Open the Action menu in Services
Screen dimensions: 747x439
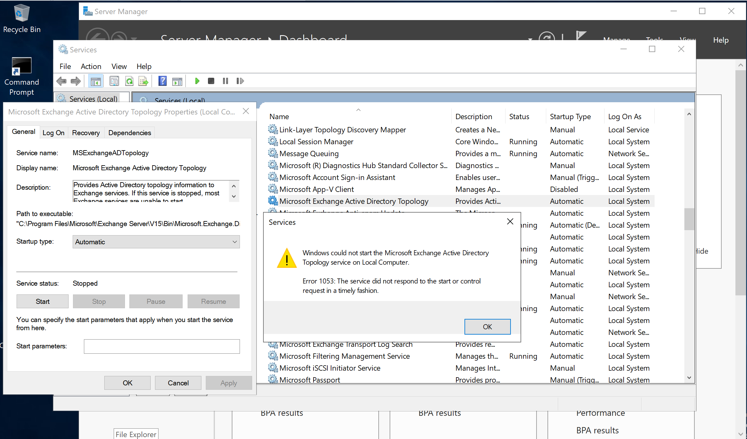pos(91,66)
